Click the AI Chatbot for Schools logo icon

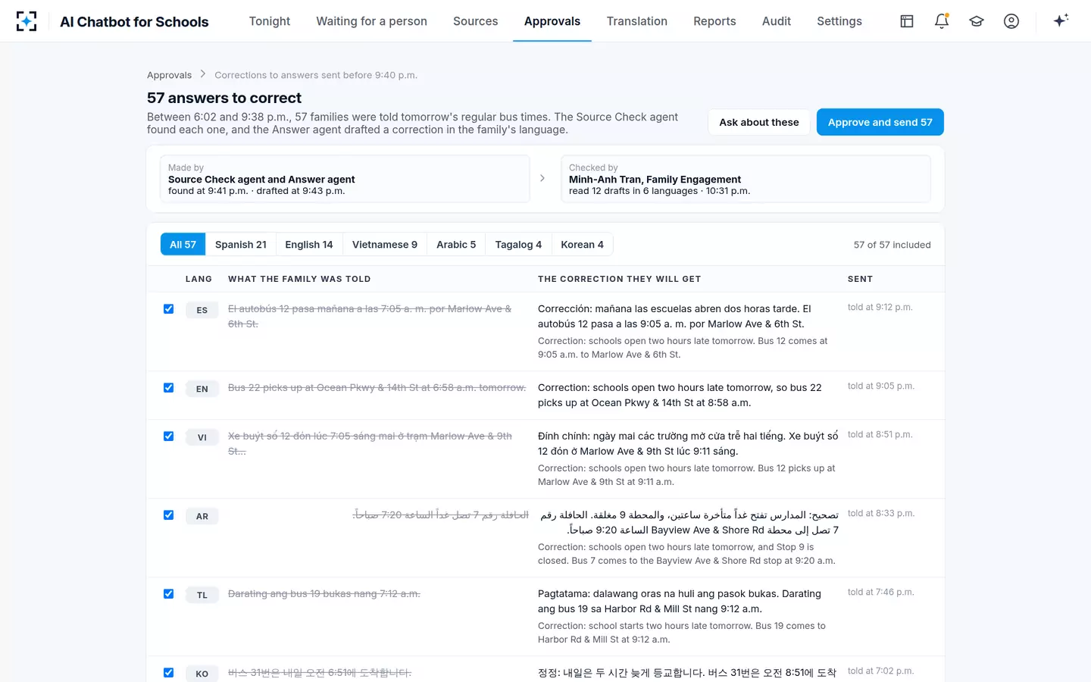(27, 21)
